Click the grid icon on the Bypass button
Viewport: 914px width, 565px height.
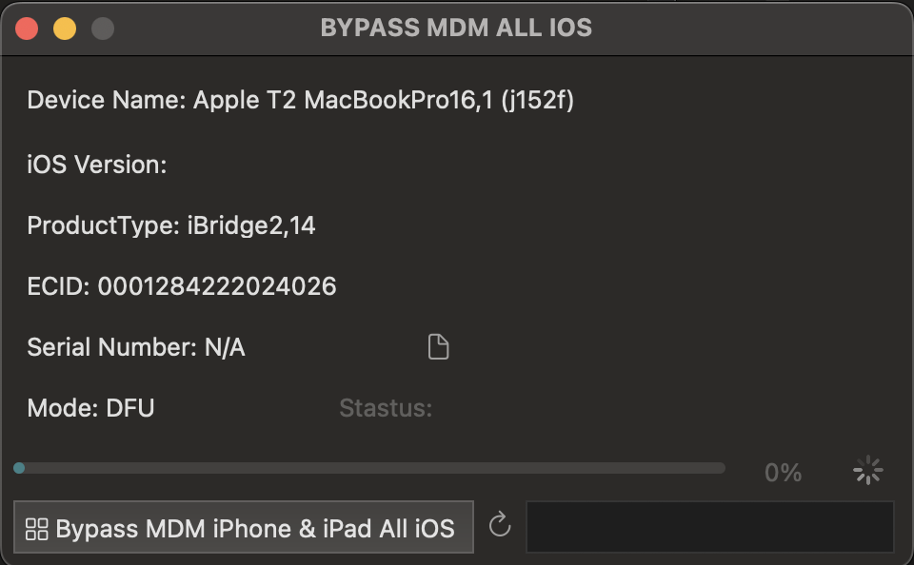tap(37, 530)
